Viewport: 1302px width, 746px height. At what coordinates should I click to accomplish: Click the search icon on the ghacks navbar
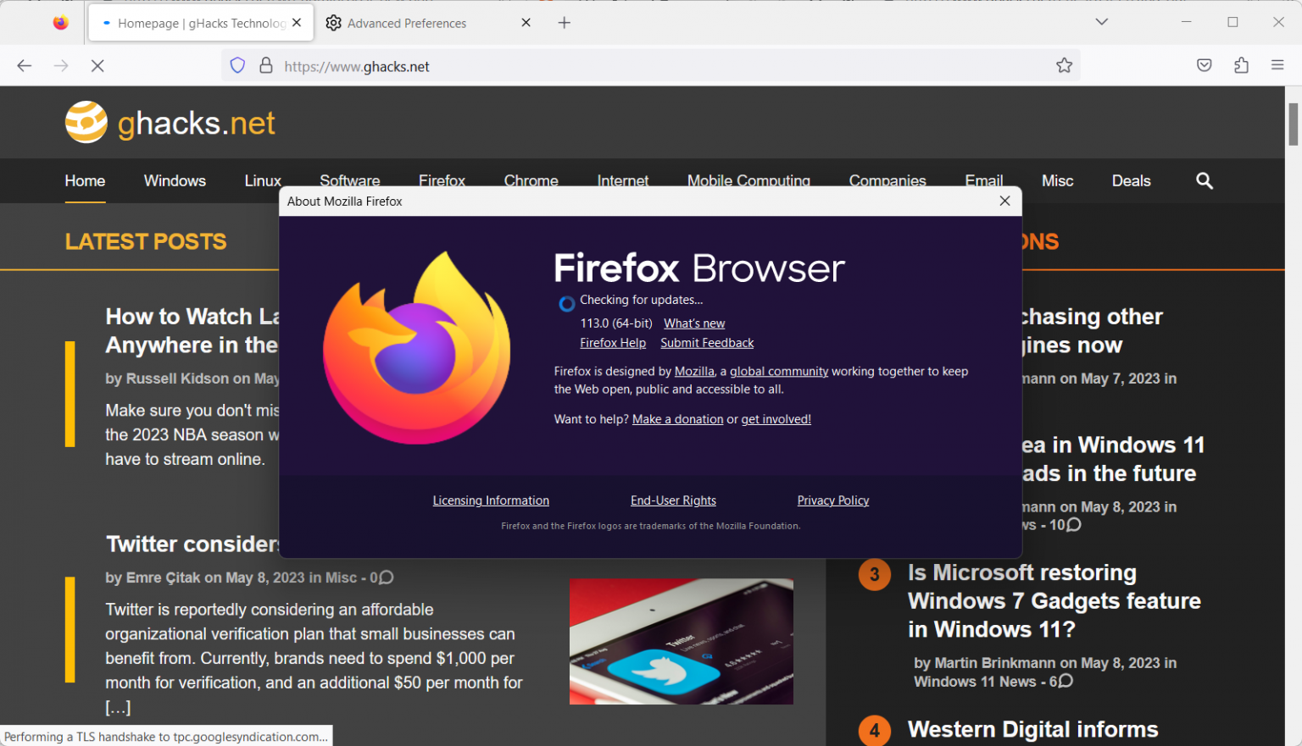click(x=1205, y=180)
